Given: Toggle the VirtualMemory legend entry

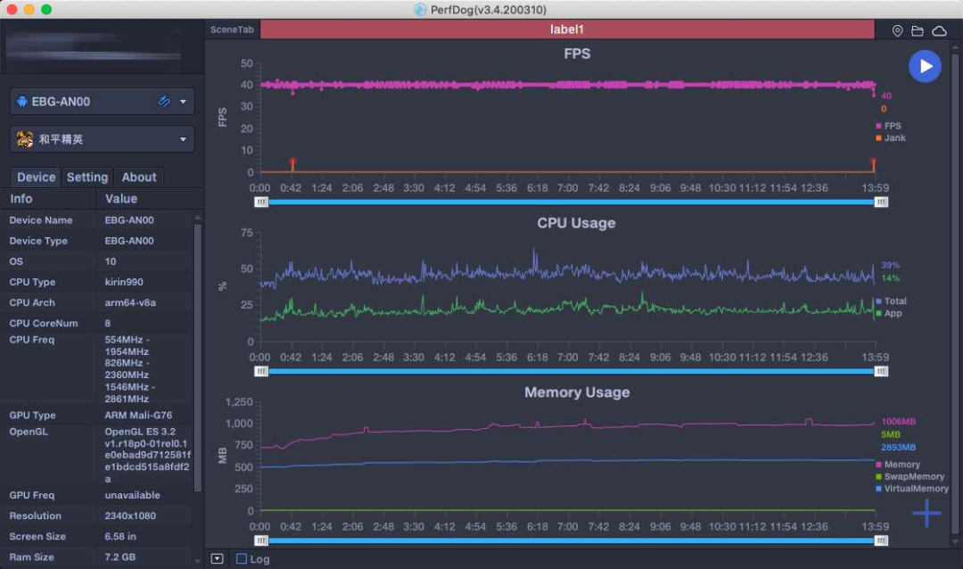Looking at the screenshot, I should tap(912, 489).
